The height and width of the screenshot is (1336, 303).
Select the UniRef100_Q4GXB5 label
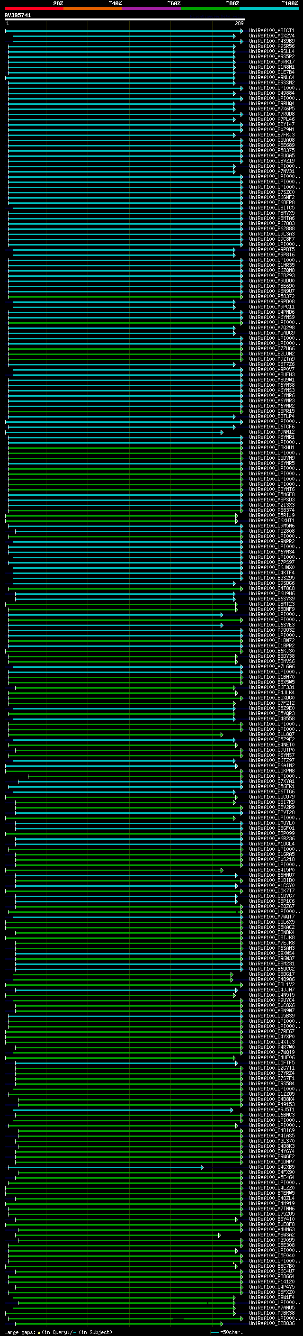pyautogui.click(x=272, y=1167)
